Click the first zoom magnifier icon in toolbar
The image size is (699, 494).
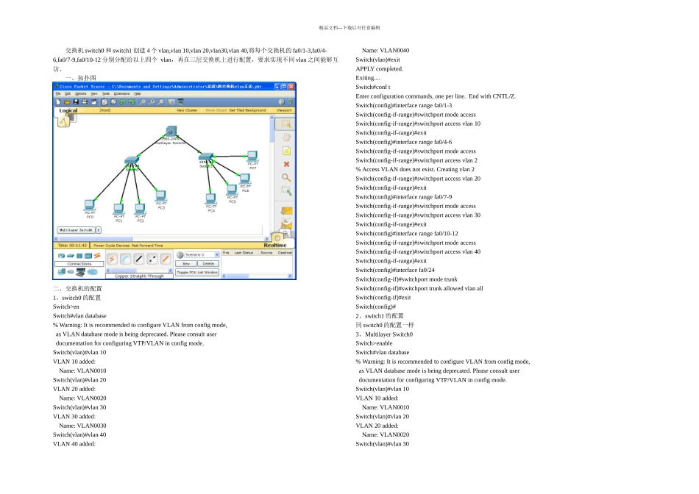click(x=143, y=102)
